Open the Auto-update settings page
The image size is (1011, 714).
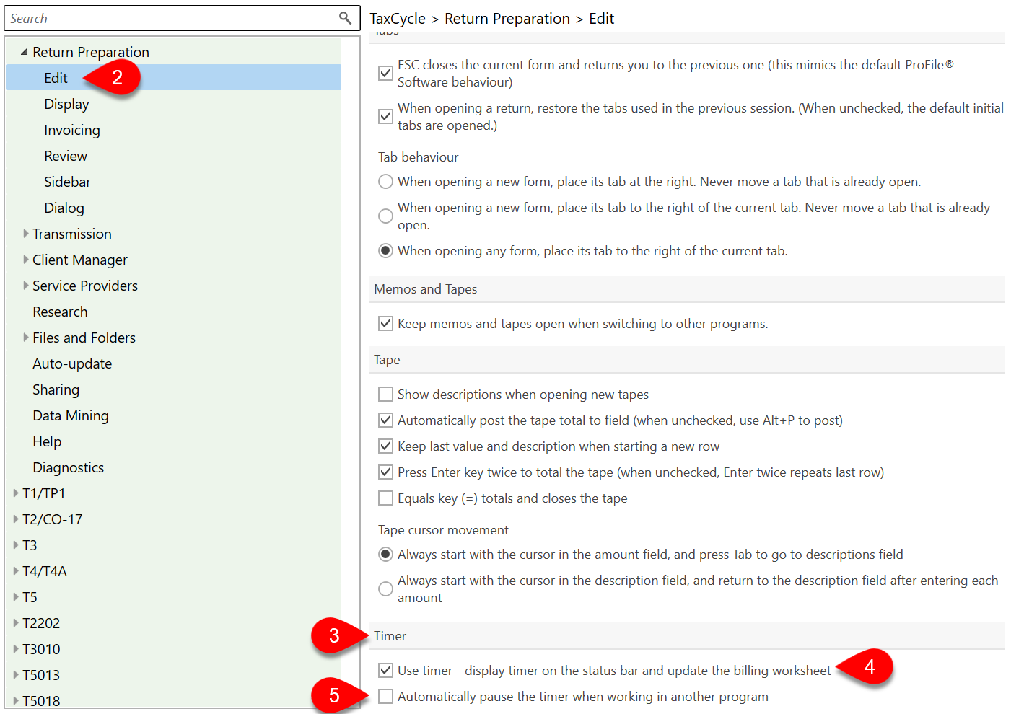(x=72, y=363)
